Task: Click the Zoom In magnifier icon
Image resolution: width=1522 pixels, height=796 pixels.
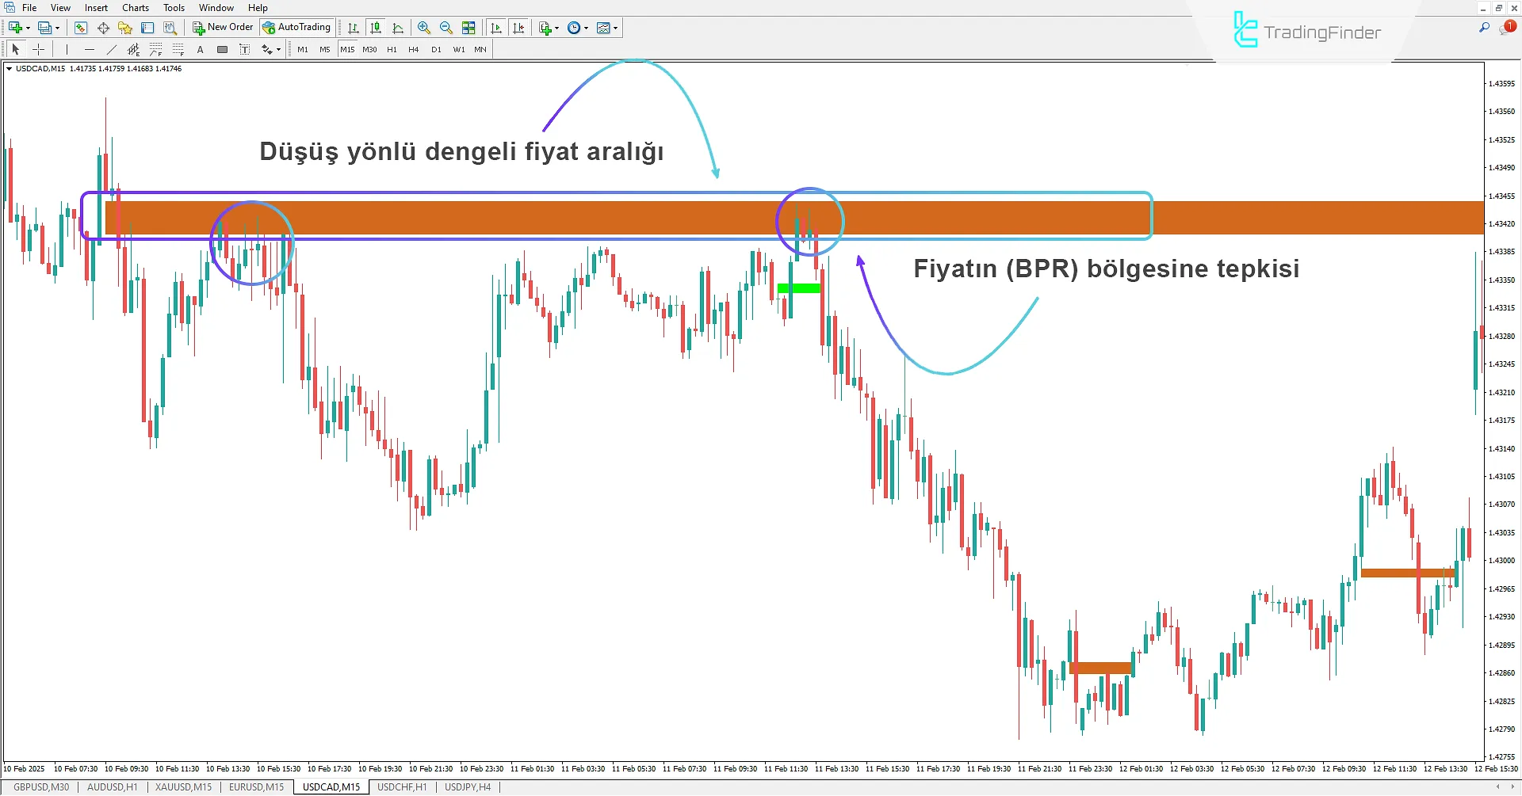Action: pos(424,28)
